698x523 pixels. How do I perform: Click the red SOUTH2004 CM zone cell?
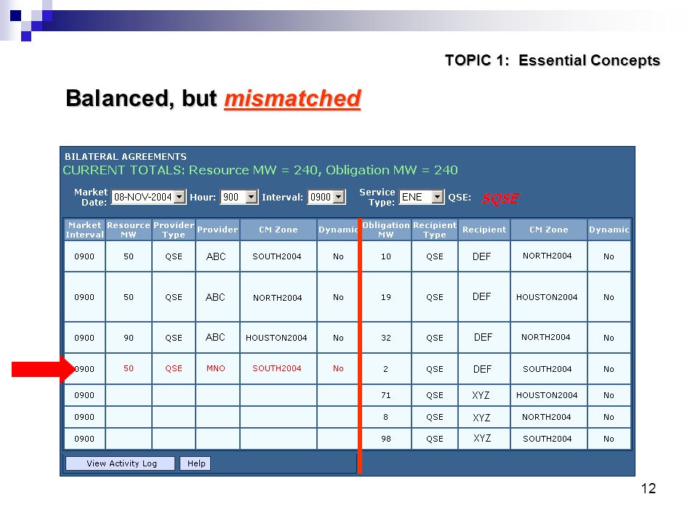pyautogui.click(x=277, y=368)
